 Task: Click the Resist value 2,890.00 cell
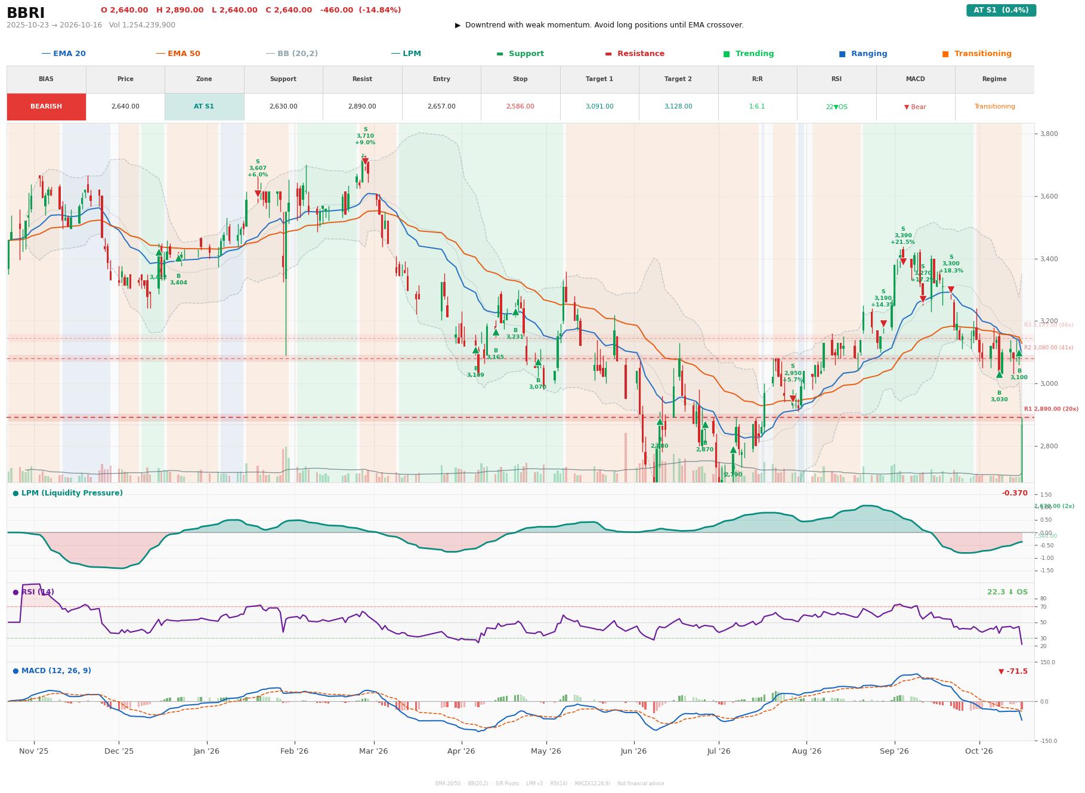point(362,107)
